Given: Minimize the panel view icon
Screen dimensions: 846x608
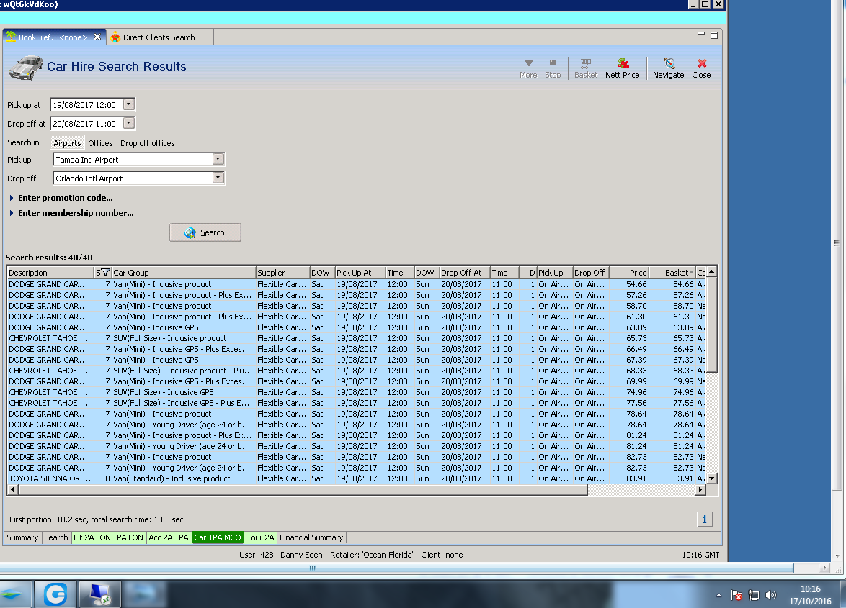Looking at the screenshot, I should point(701,34).
